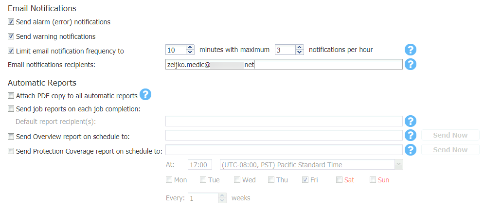502x212 pixels.
Task: Expand the Pacific Standard Time zone dropdown
Action: (398, 165)
